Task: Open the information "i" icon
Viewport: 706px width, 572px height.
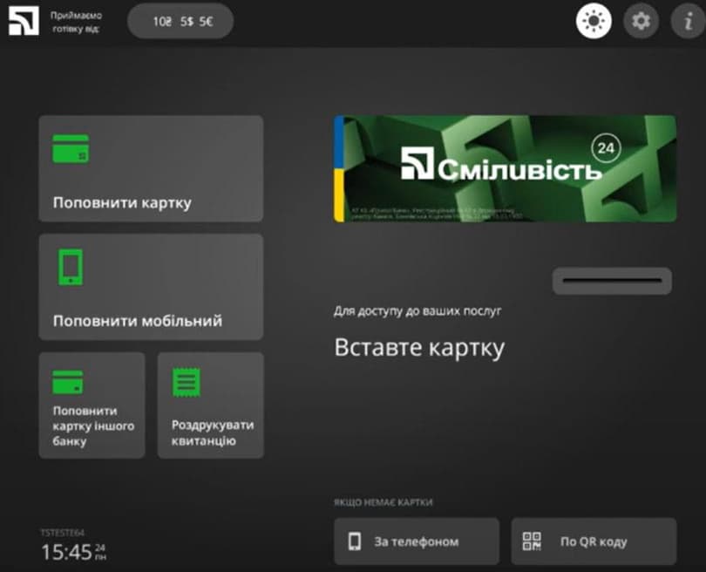Action: [688, 21]
